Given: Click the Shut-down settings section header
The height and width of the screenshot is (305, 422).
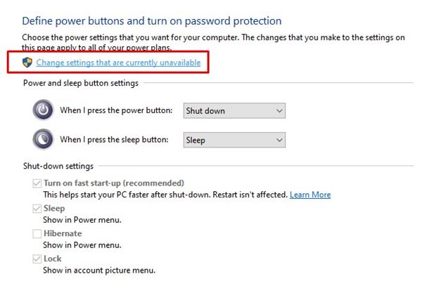Looking at the screenshot, I should click(x=58, y=166).
